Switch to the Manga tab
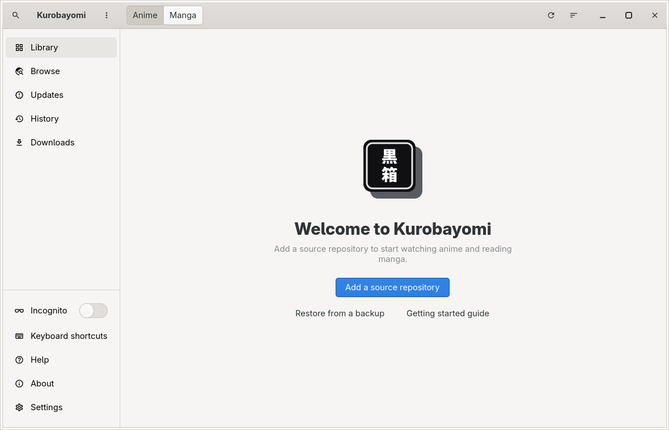 tap(183, 15)
